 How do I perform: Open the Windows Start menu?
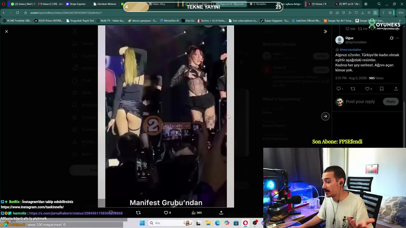point(142,223)
